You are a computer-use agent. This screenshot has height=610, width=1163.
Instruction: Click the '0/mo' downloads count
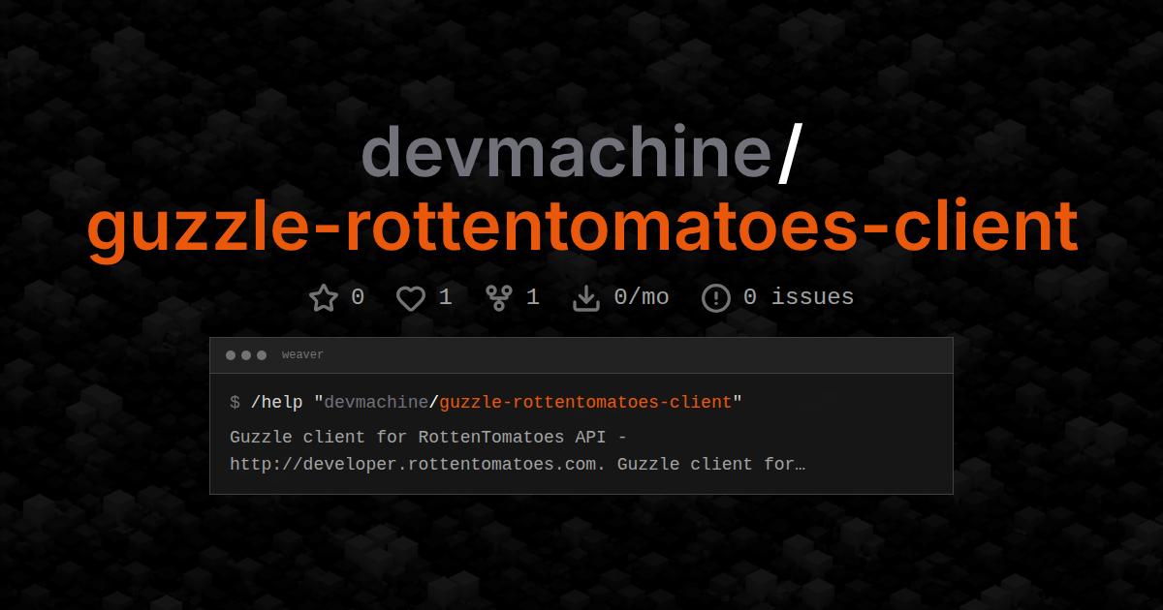[x=642, y=296]
